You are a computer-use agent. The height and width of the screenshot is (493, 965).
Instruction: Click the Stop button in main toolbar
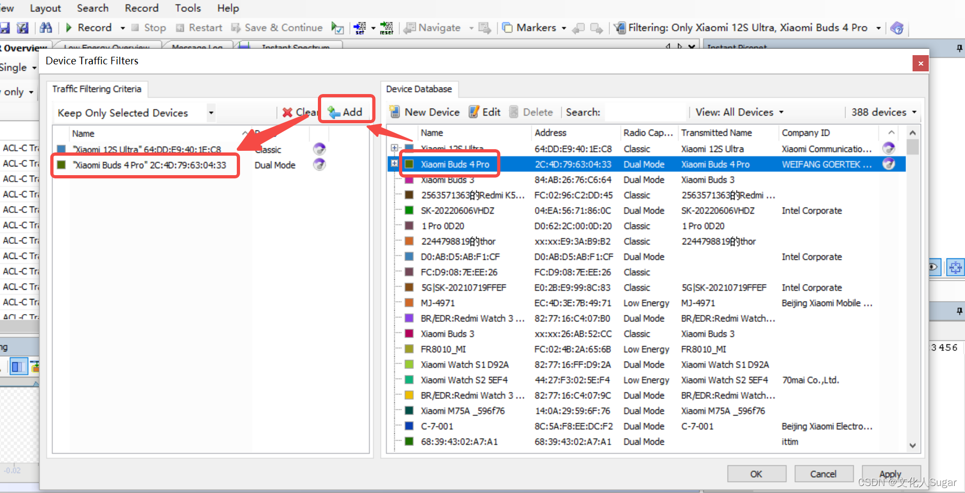click(x=149, y=28)
